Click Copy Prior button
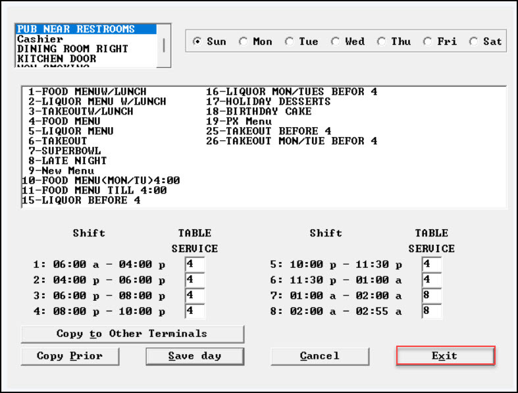 70,356
